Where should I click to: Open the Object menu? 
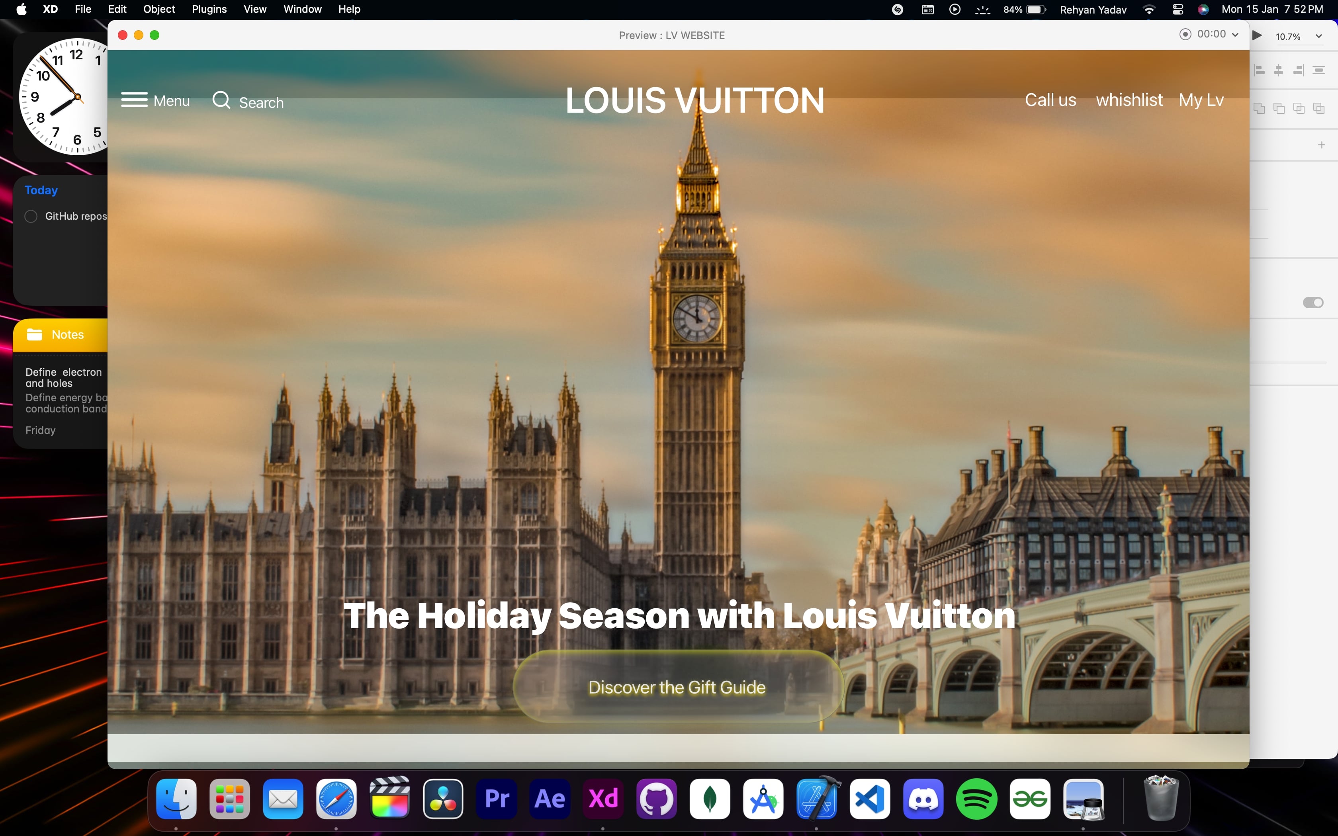coord(158,10)
